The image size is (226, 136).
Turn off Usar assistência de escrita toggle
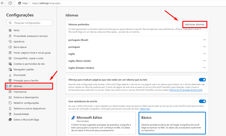point(202,101)
